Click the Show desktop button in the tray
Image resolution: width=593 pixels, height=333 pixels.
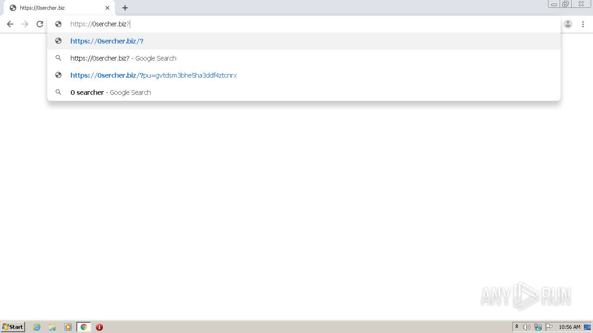click(x=588, y=327)
